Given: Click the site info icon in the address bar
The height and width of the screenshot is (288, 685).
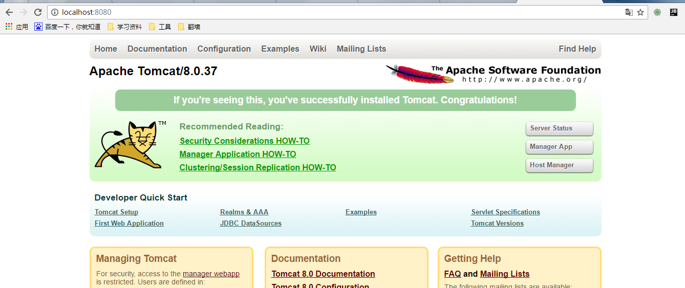Looking at the screenshot, I should click(55, 12).
